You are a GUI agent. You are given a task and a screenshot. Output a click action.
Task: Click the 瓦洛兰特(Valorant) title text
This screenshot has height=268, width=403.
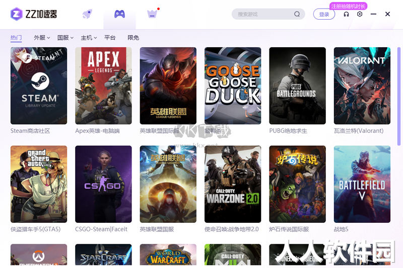[x=359, y=131]
